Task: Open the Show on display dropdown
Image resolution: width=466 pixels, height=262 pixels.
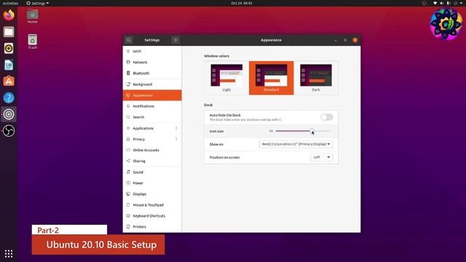Action: (x=296, y=144)
